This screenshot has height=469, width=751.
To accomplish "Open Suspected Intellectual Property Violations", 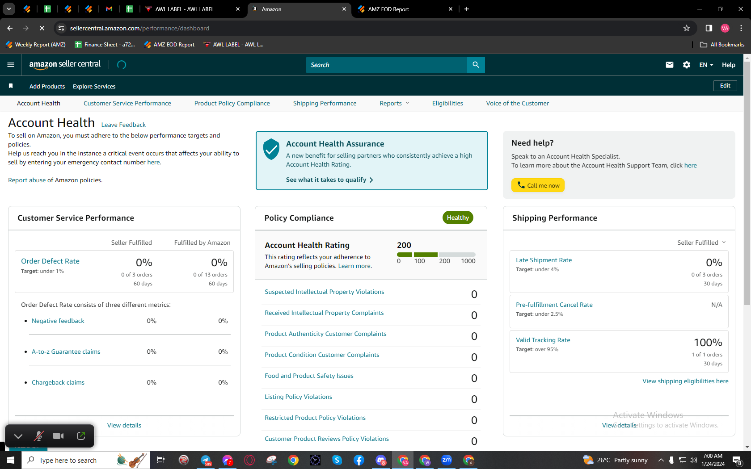I will [325, 292].
